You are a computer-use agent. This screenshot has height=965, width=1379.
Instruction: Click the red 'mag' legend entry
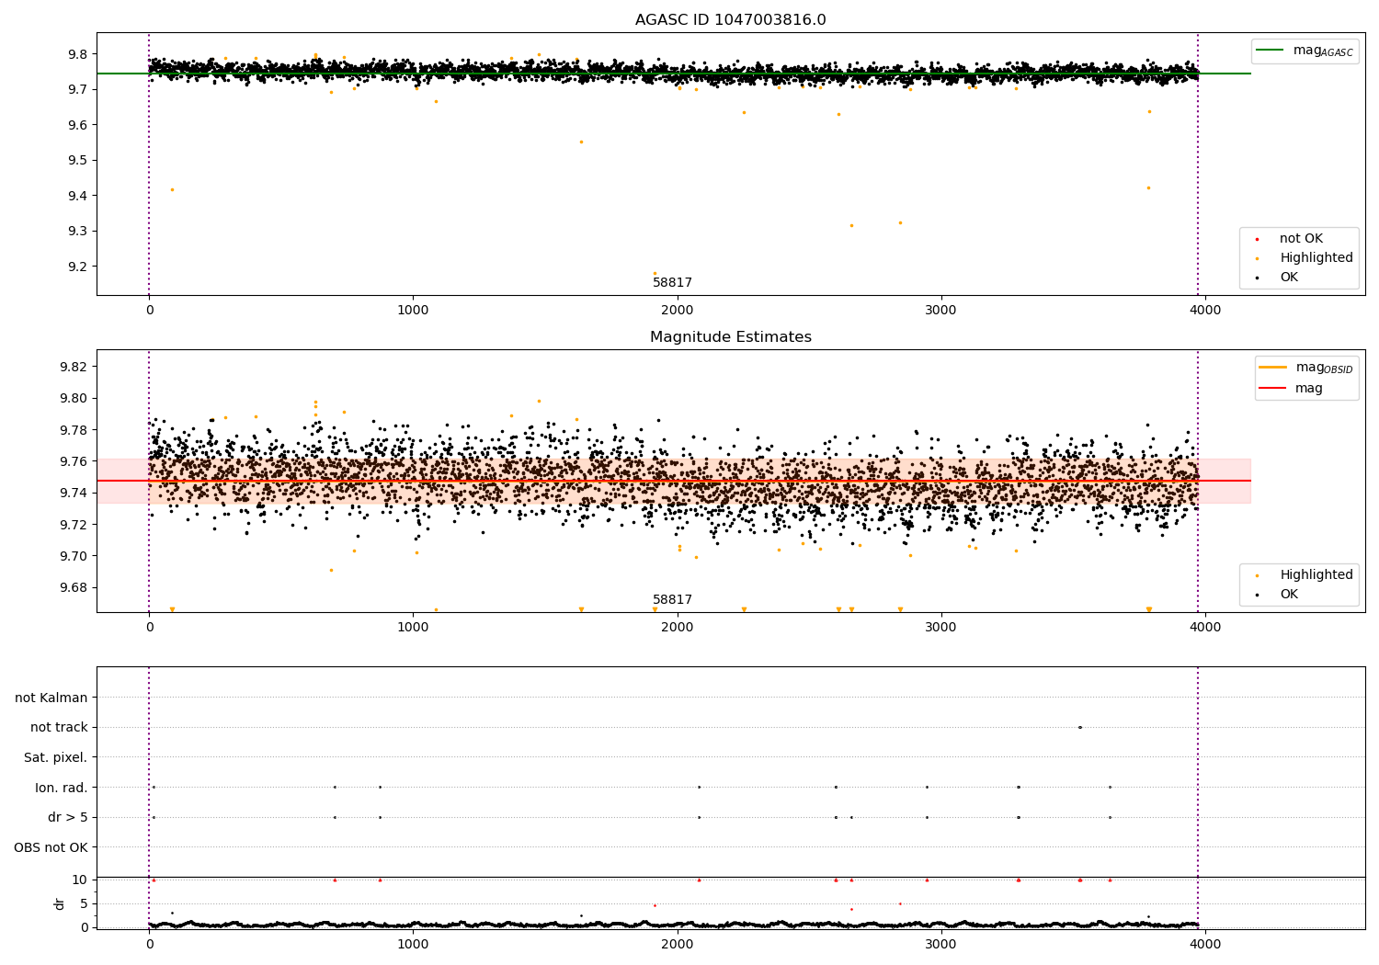click(x=1292, y=389)
